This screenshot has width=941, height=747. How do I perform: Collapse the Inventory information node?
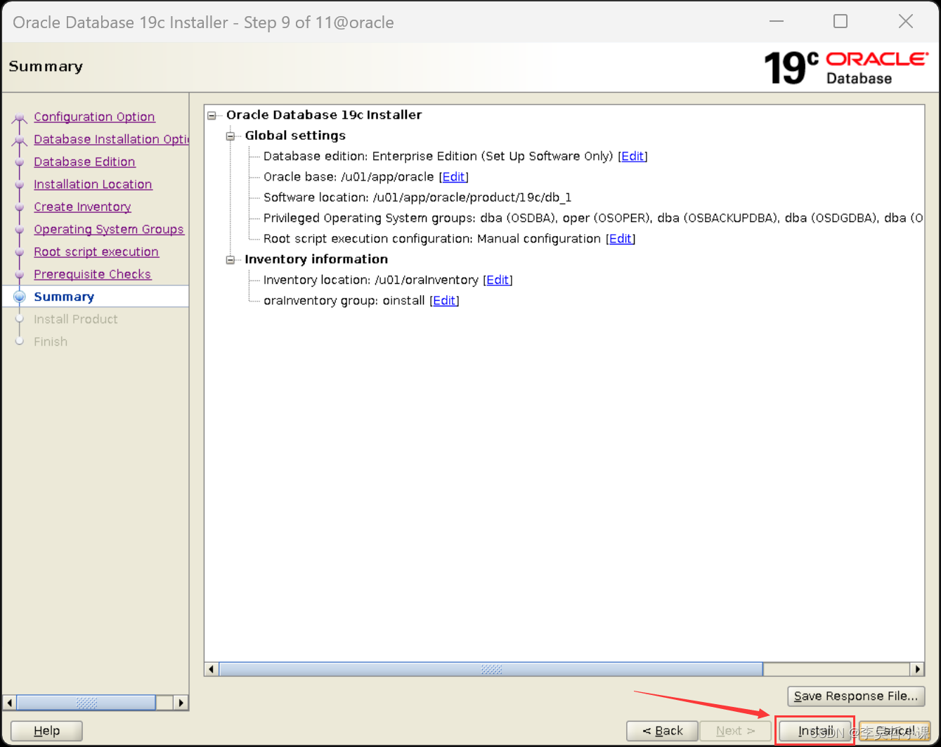pos(230,260)
